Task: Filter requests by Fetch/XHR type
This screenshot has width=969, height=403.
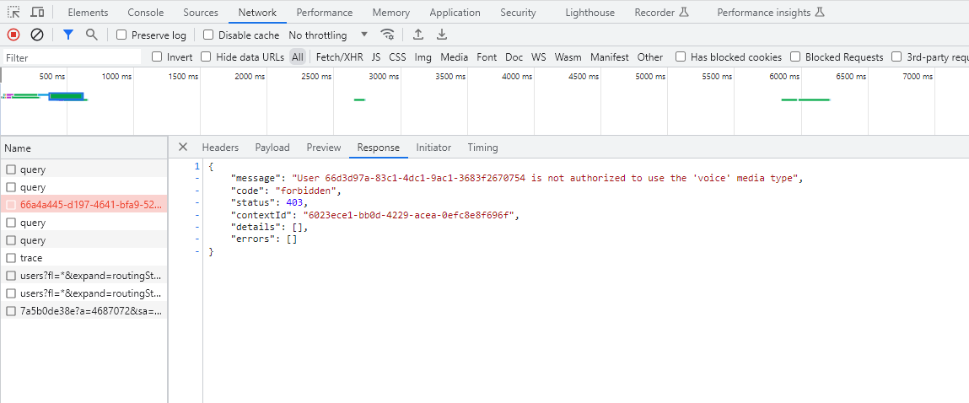Action: pos(339,57)
